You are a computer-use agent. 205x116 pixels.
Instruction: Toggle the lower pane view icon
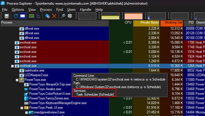tap(22, 16)
